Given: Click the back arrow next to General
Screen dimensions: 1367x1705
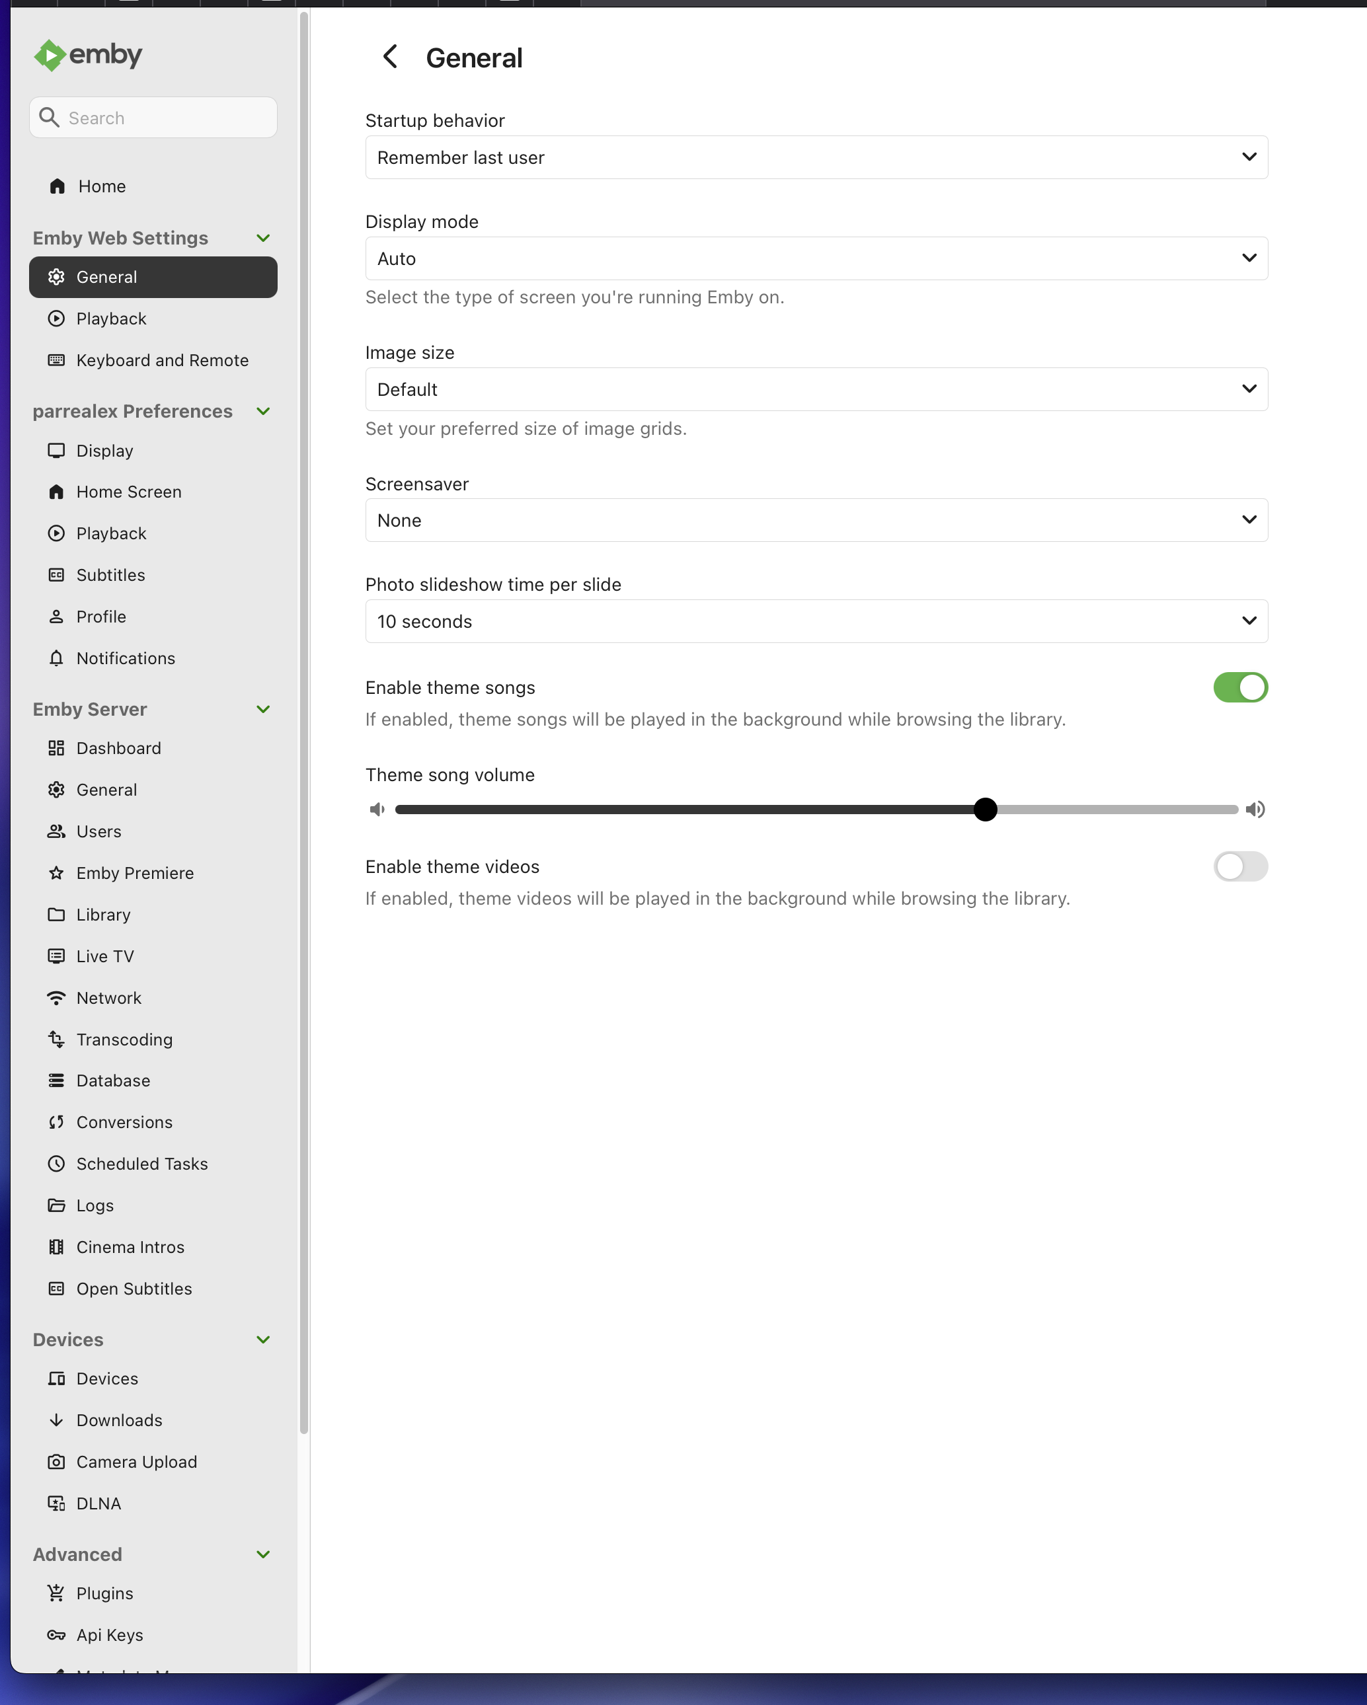Looking at the screenshot, I should tap(390, 57).
